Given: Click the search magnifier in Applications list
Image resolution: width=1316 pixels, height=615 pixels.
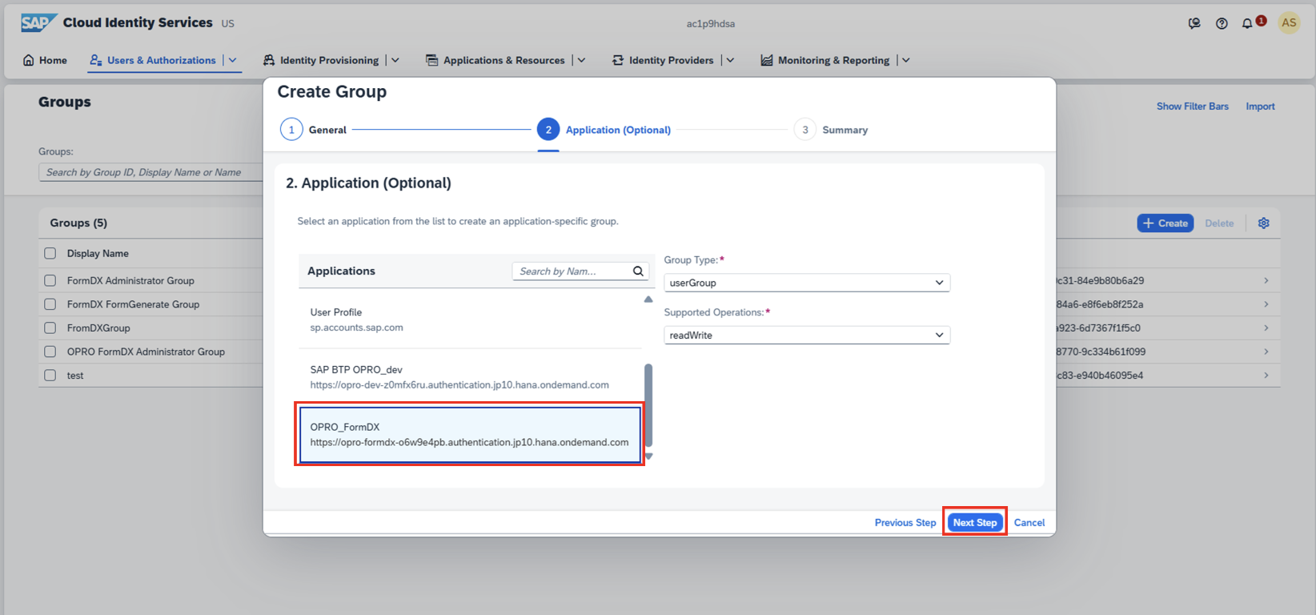Looking at the screenshot, I should coord(638,271).
